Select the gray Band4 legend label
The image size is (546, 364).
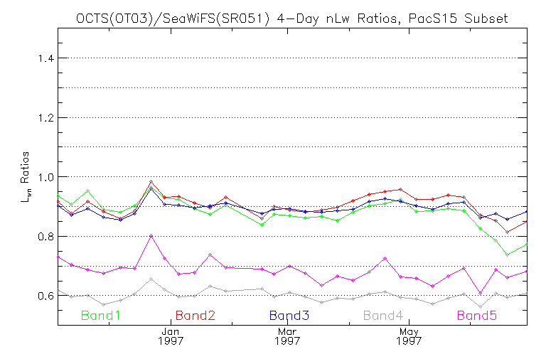tap(383, 316)
